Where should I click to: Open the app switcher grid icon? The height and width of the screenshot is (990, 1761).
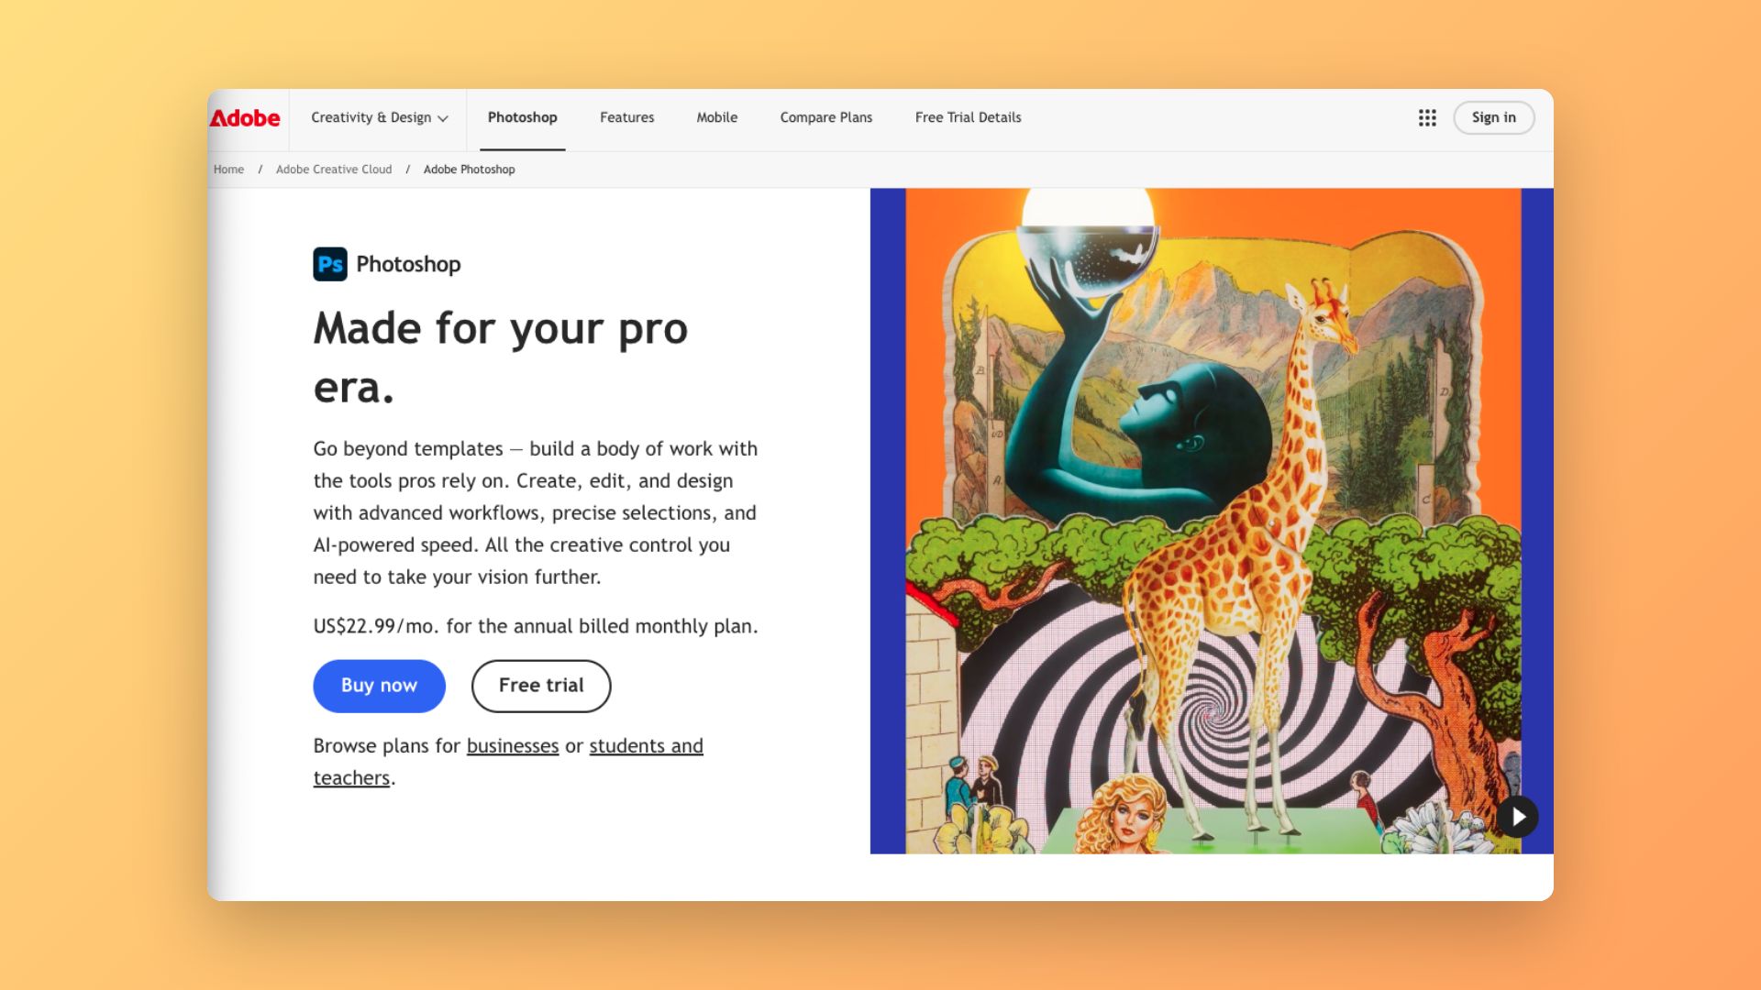(1427, 117)
